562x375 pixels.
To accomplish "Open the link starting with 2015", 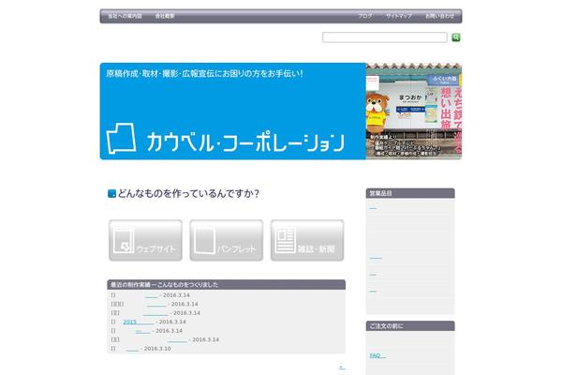I will 139,322.
